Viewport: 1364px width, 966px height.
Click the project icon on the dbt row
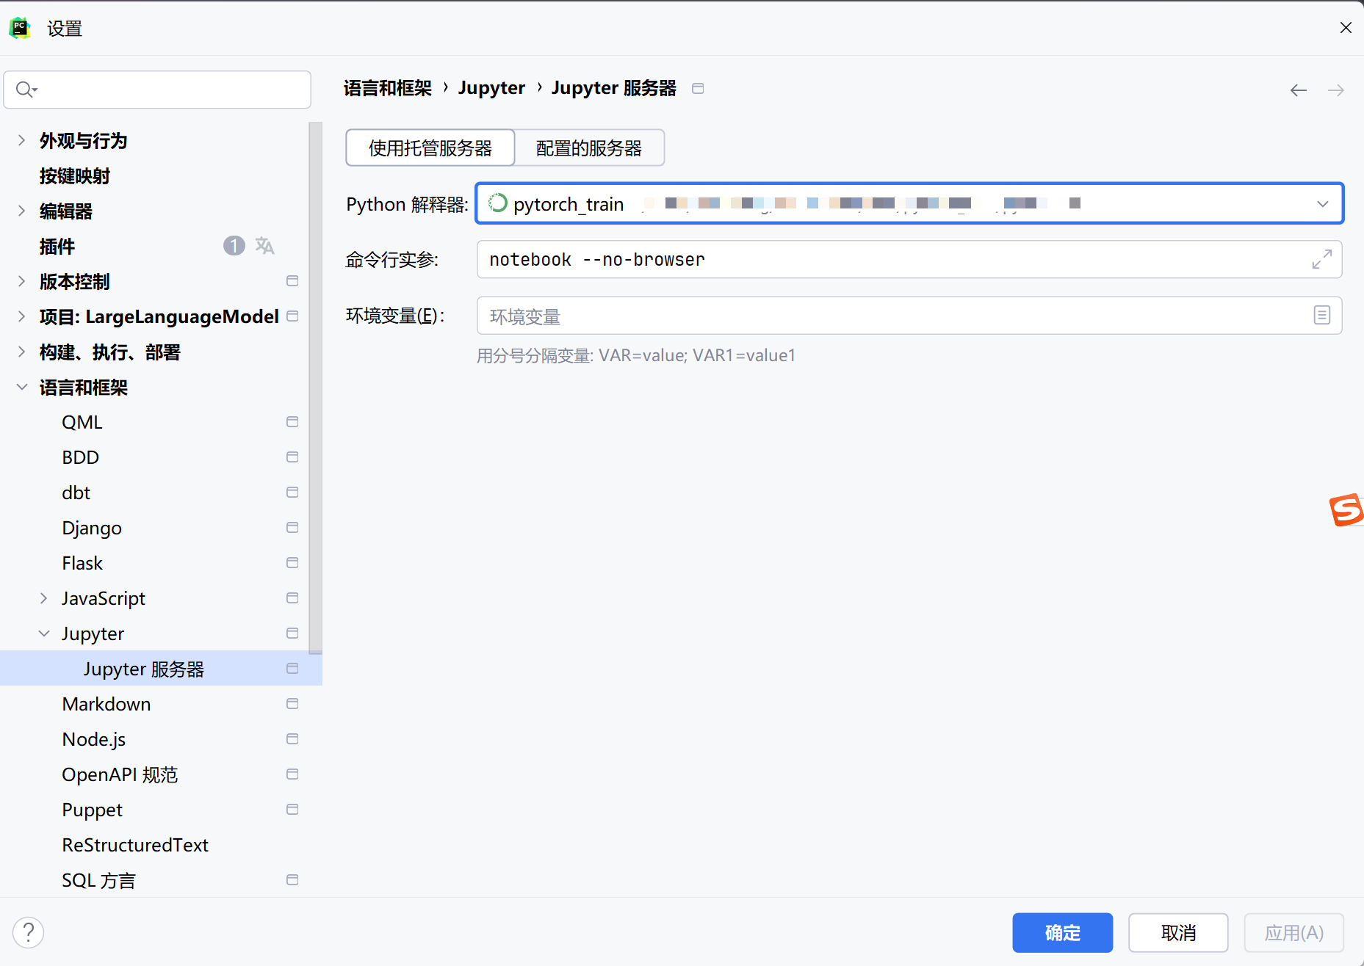coord(292,493)
